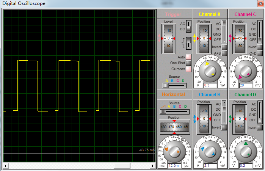265x171 pixels.
Task: Click Channel A coupling mode slider
Action: coord(224,32)
